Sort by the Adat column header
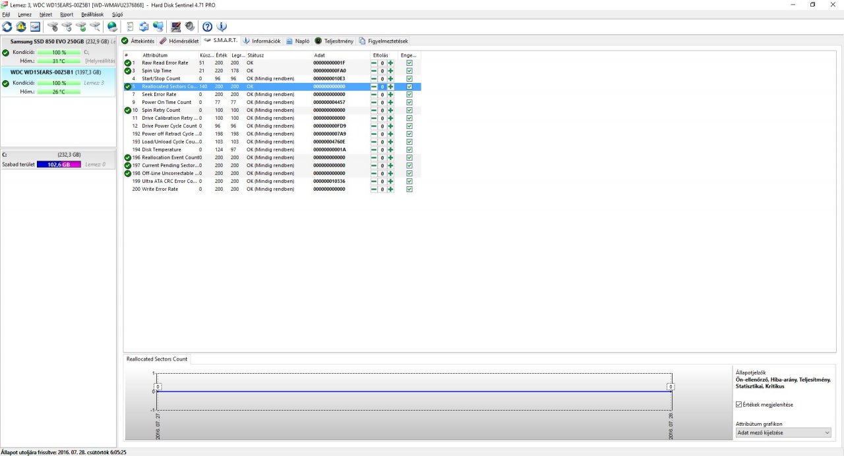844x456 pixels. pyautogui.click(x=341, y=55)
